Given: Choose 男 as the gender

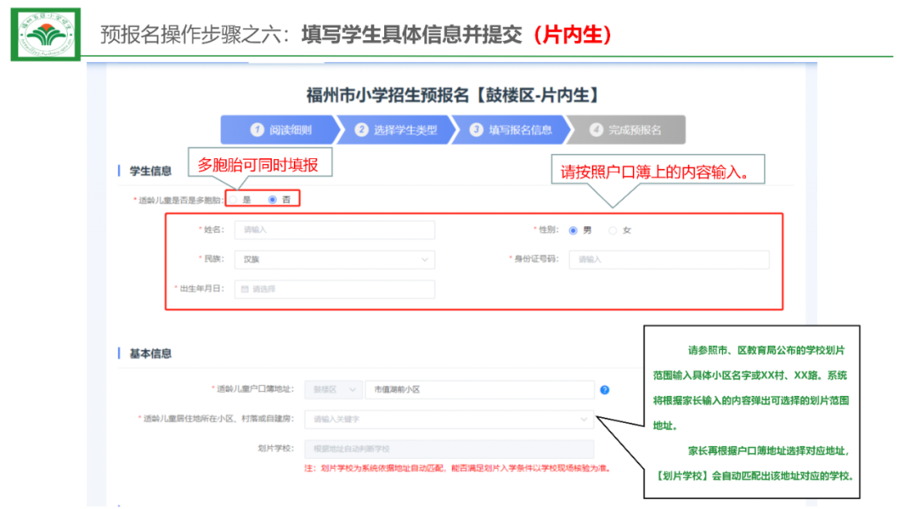Looking at the screenshot, I should point(573,230).
